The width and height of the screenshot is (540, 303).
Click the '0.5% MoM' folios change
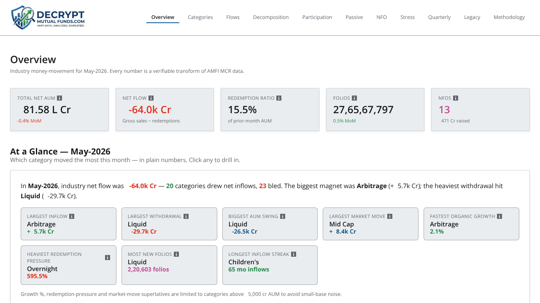(344, 121)
